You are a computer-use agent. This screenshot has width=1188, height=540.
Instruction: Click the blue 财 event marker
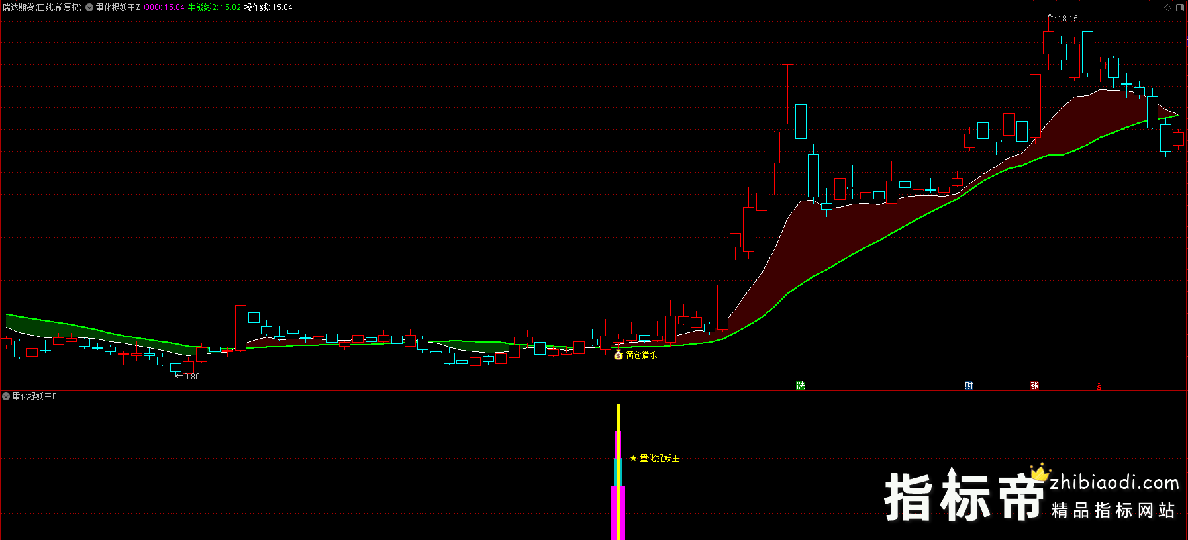click(969, 386)
